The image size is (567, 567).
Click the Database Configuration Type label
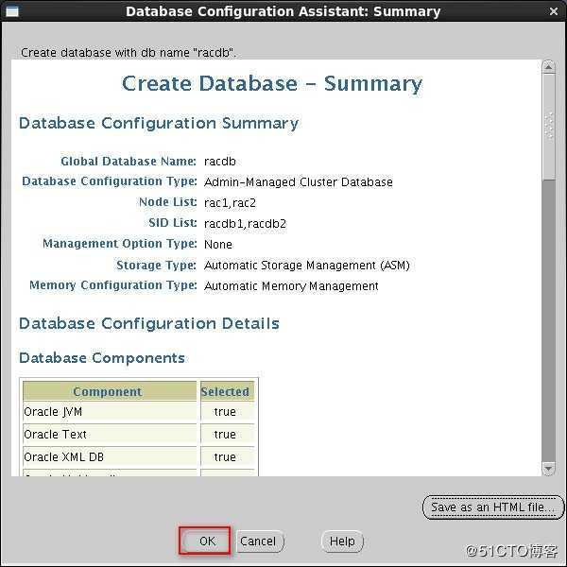[110, 181]
